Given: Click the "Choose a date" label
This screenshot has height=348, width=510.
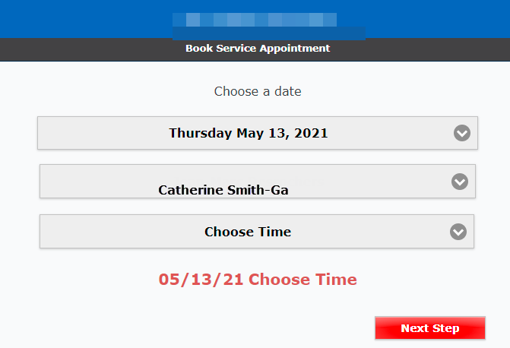Looking at the screenshot, I should coord(258,91).
